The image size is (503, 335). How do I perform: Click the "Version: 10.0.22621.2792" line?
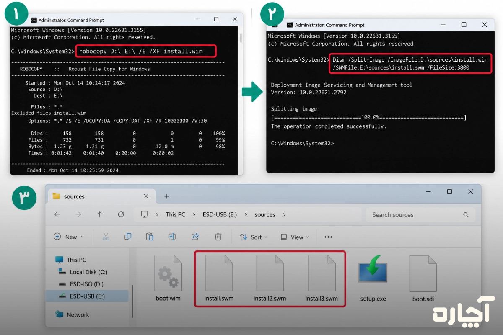(309, 92)
